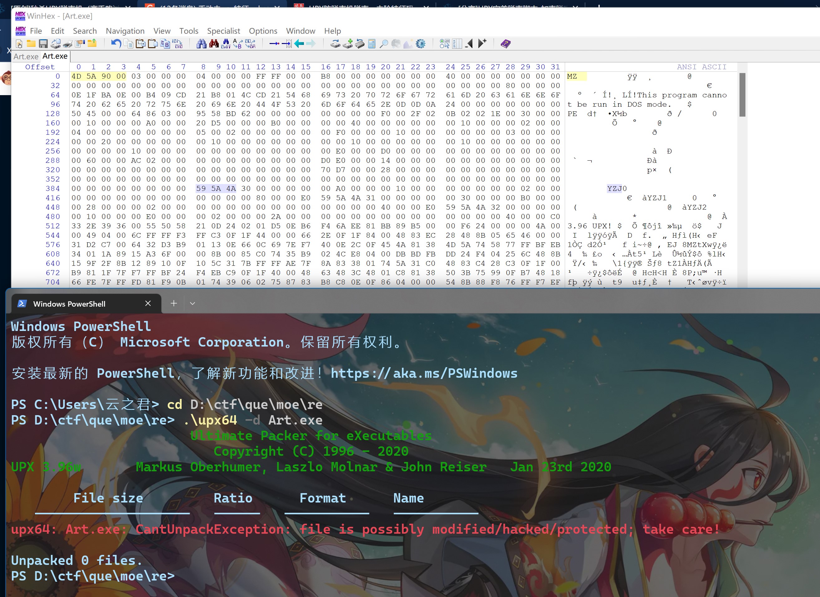820x597 pixels.
Task: Click the 'Unpacked 0 files.' terminal line
Action: pyautogui.click(x=77, y=561)
